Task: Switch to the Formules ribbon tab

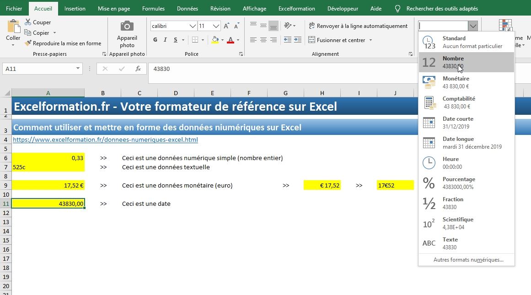Action: click(153, 8)
